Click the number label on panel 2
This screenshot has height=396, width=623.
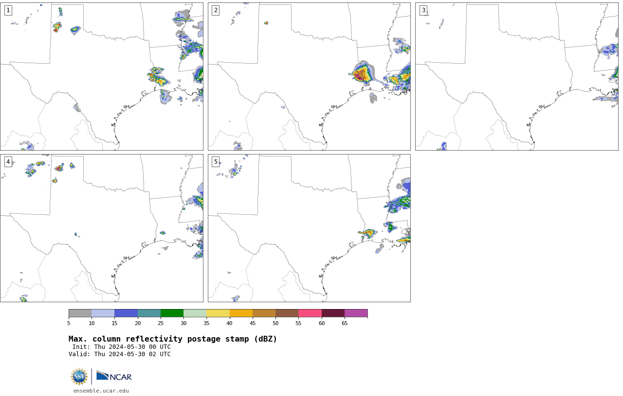[216, 10]
